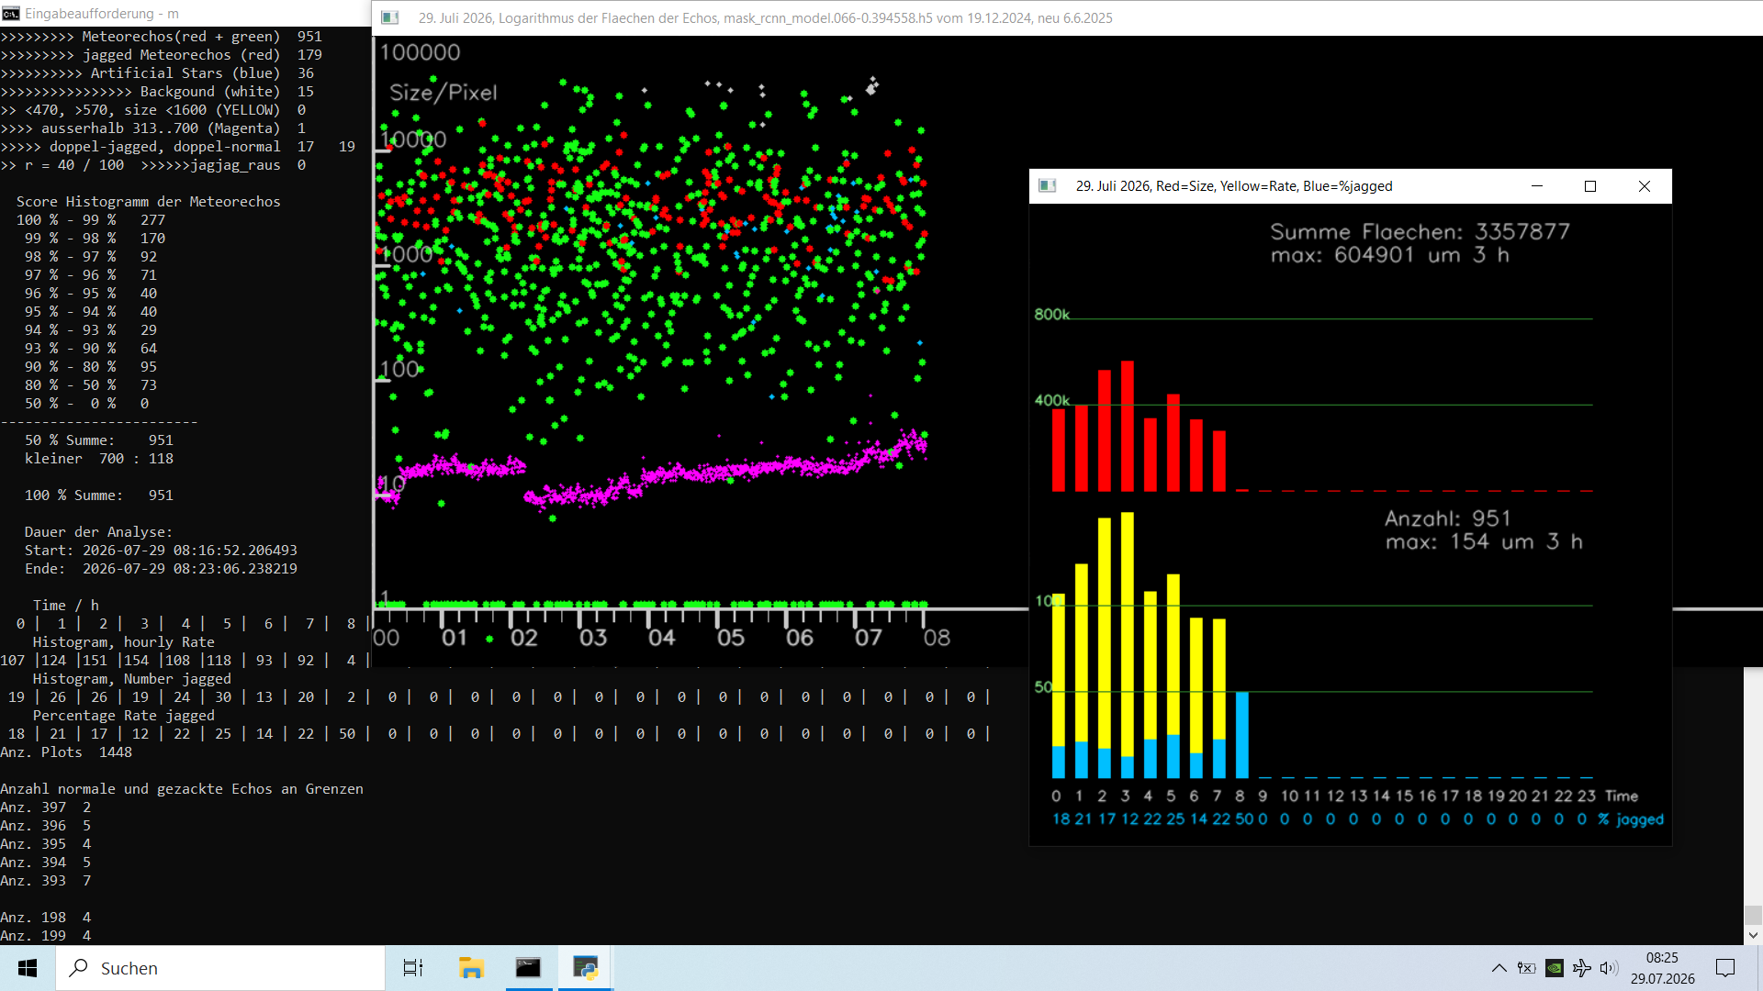The width and height of the screenshot is (1763, 991).
Task: Open the volume control speaker icon
Action: (1609, 968)
